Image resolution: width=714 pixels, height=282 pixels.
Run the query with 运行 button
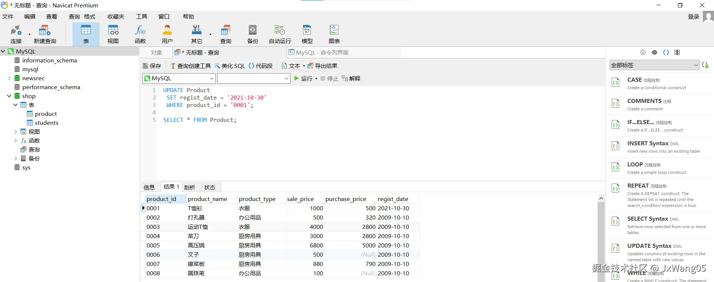303,78
